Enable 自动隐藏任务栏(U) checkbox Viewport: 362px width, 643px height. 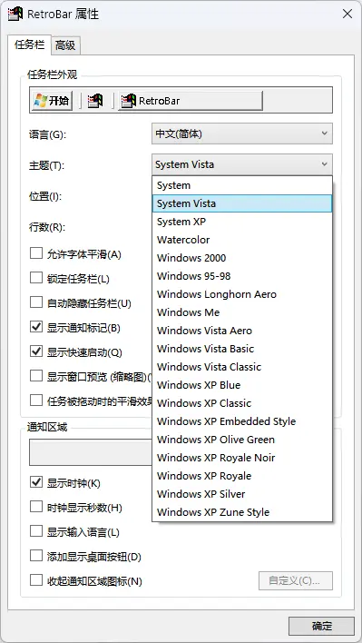pos(36,302)
